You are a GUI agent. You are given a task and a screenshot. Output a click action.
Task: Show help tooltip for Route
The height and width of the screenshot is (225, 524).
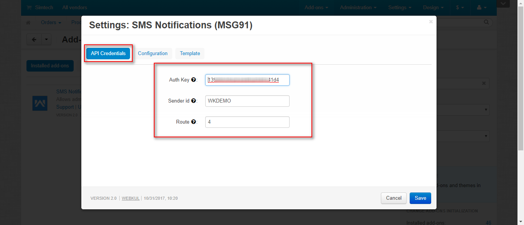click(193, 122)
